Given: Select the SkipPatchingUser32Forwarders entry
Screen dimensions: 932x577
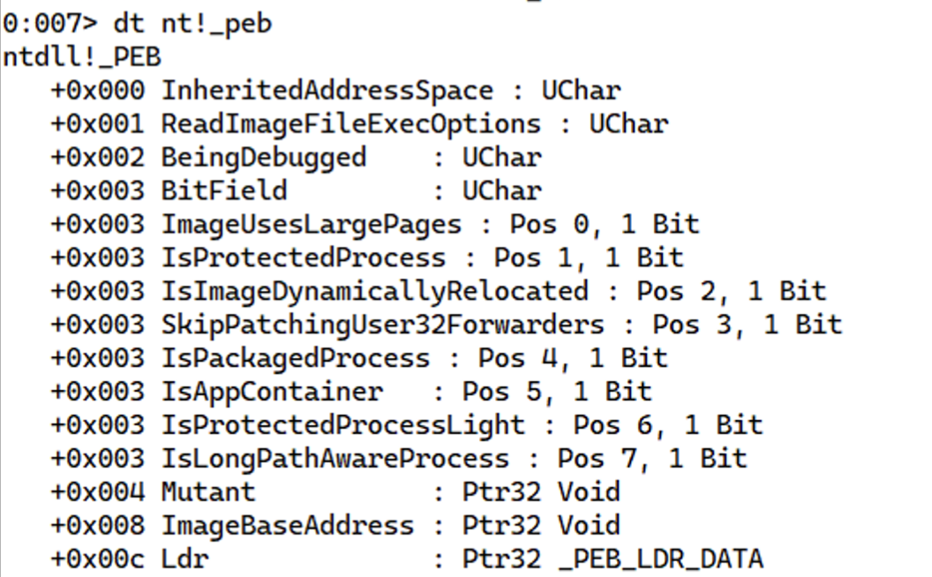Looking at the screenshot, I should point(382,326).
